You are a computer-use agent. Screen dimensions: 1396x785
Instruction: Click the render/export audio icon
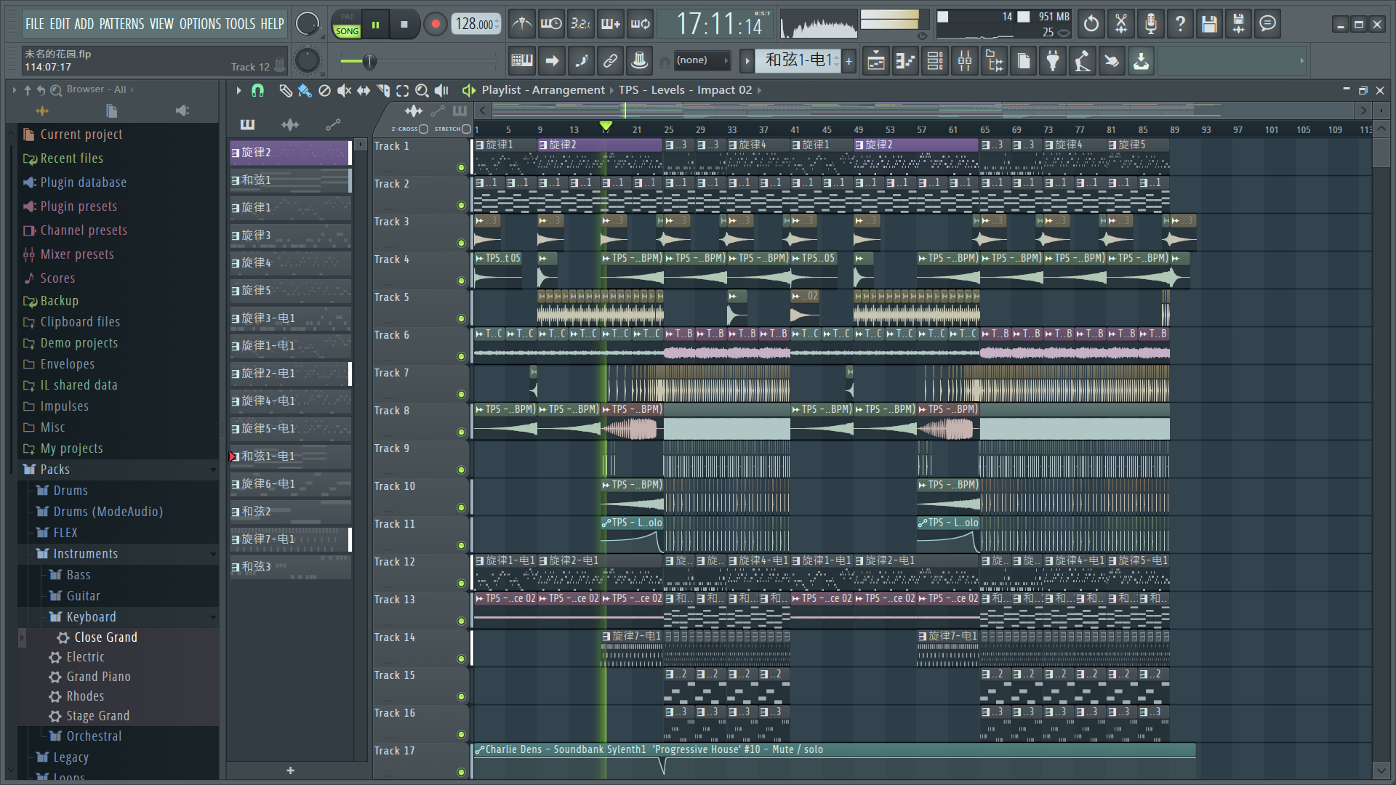1238,24
